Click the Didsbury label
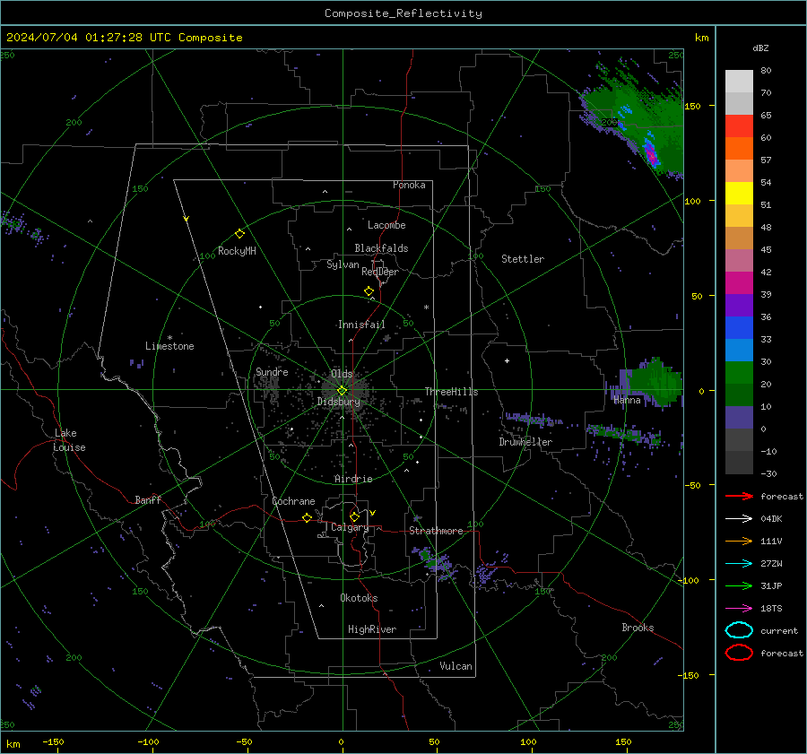Viewport: 807px width, 754px height. tap(339, 402)
